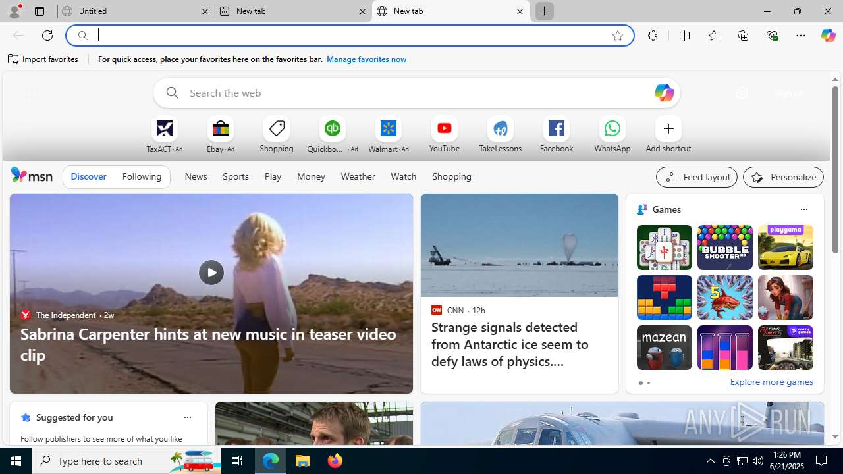843x474 pixels.
Task: Open Suggested for you more options
Action: coord(187,417)
